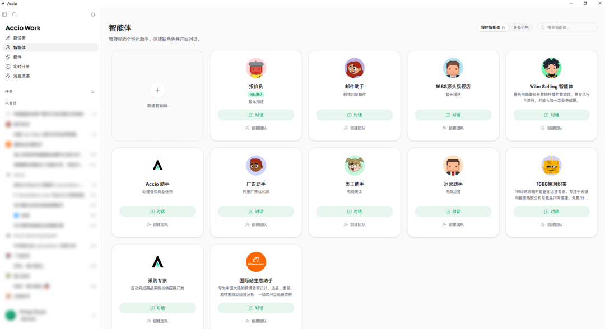Click the Accio Work logo text
Viewport: 605px width, 329px height.
pos(23,28)
